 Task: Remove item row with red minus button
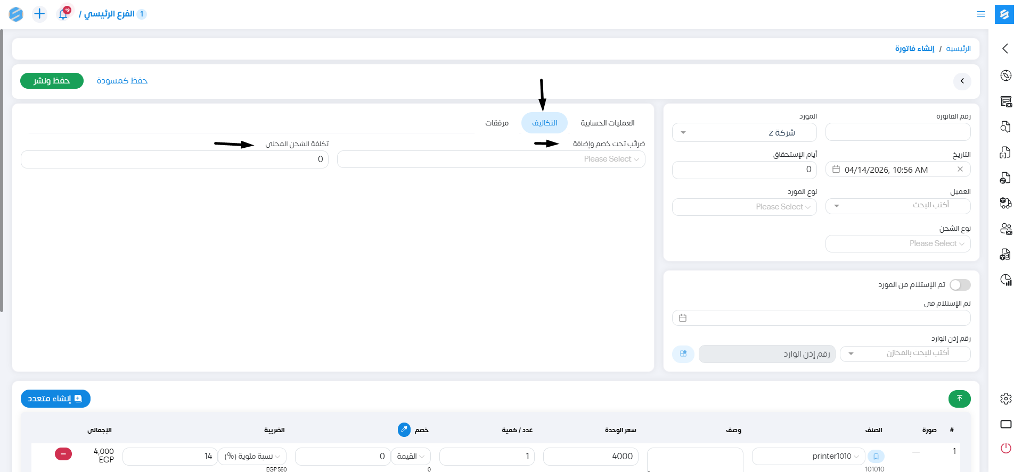[63, 454]
